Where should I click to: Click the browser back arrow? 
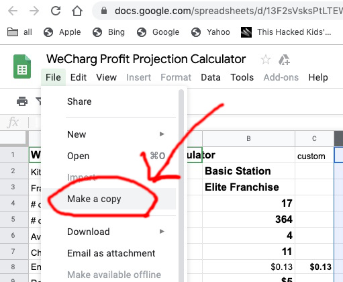(x=13, y=11)
